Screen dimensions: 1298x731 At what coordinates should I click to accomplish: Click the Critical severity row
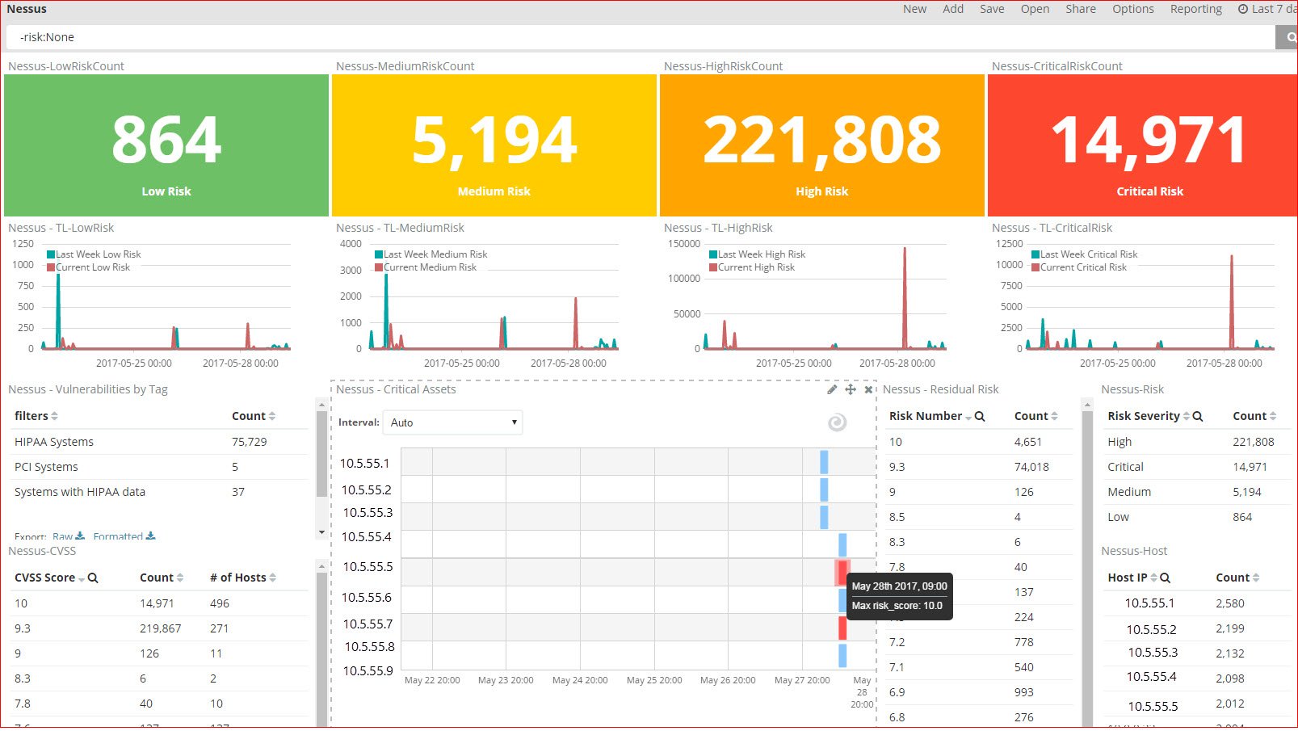[x=1196, y=467]
